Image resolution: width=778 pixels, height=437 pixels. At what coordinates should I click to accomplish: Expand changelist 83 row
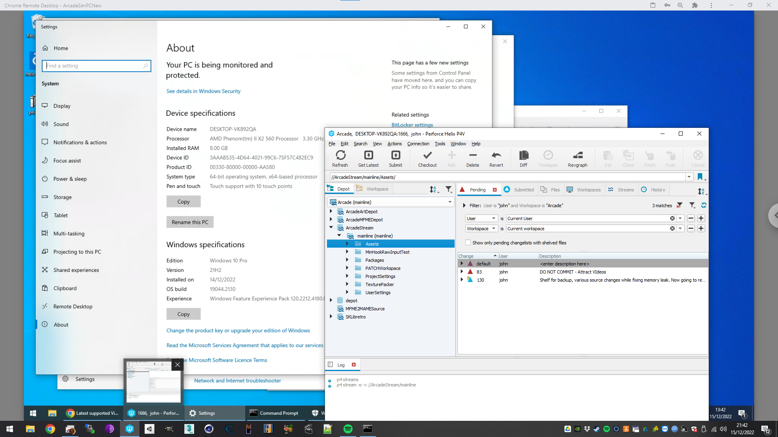(462, 272)
